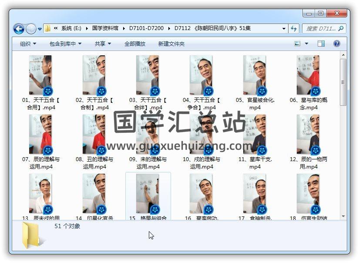Click the magnifier icon in search box

pos(341,28)
